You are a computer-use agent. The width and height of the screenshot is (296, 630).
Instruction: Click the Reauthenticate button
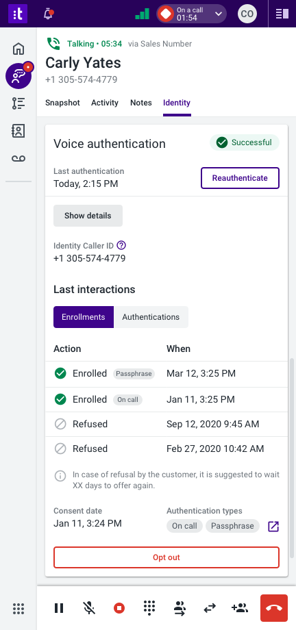pos(240,178)
